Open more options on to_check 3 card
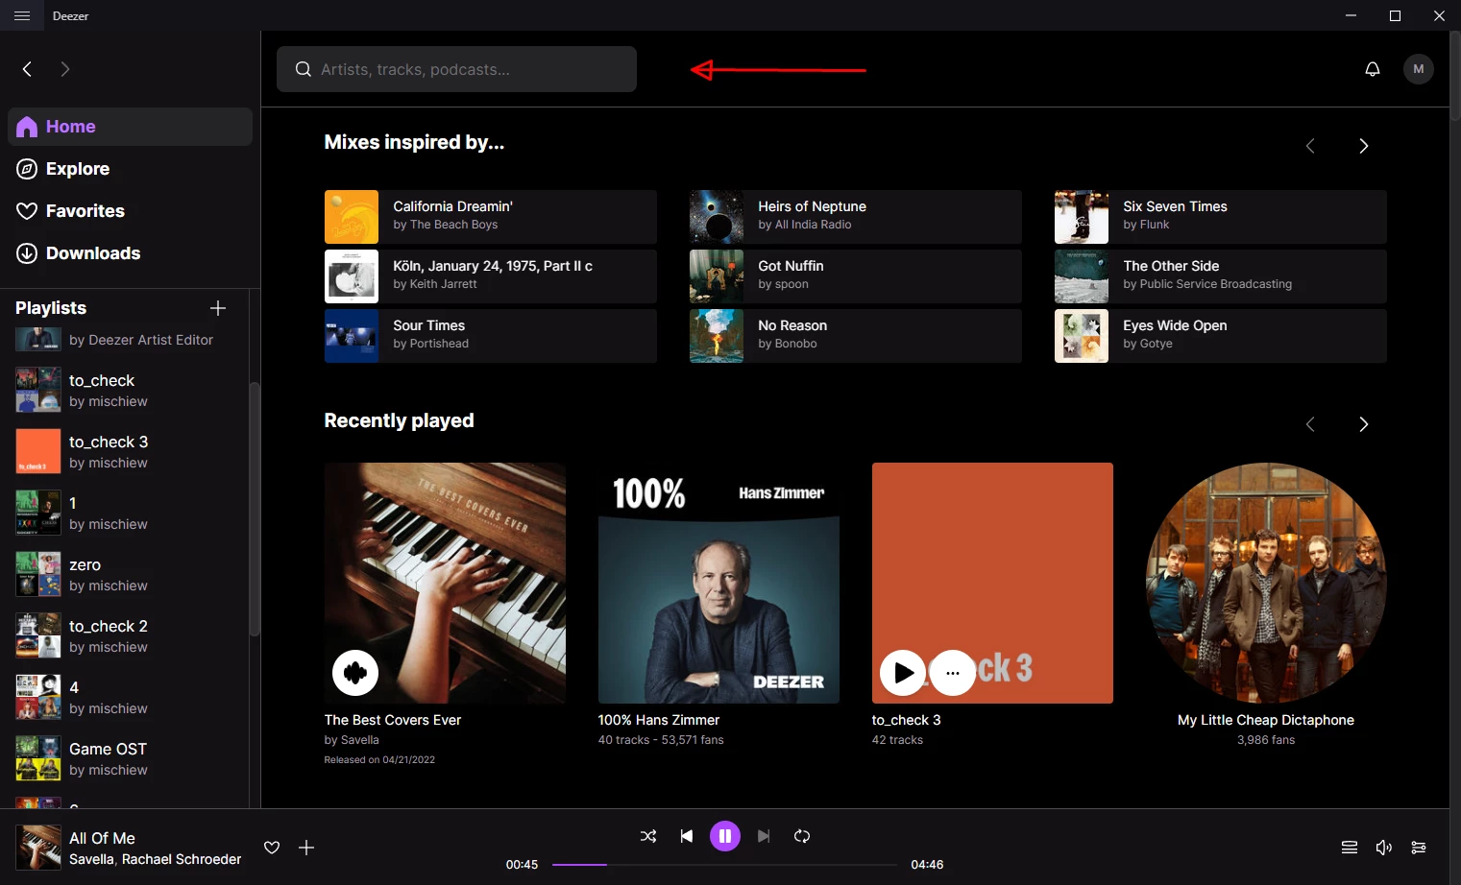Image resolution: width=1461 pixels, height=885 pixels. [953, 673]
